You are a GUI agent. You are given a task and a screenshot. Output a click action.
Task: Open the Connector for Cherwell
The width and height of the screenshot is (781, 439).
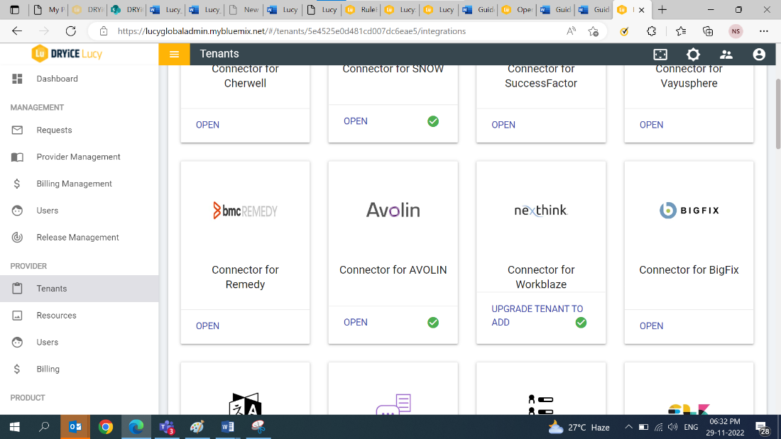(207, 124)
